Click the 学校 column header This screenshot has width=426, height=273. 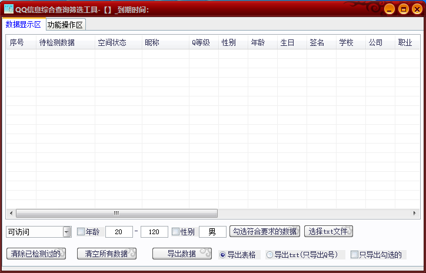[x=351, y=42]
